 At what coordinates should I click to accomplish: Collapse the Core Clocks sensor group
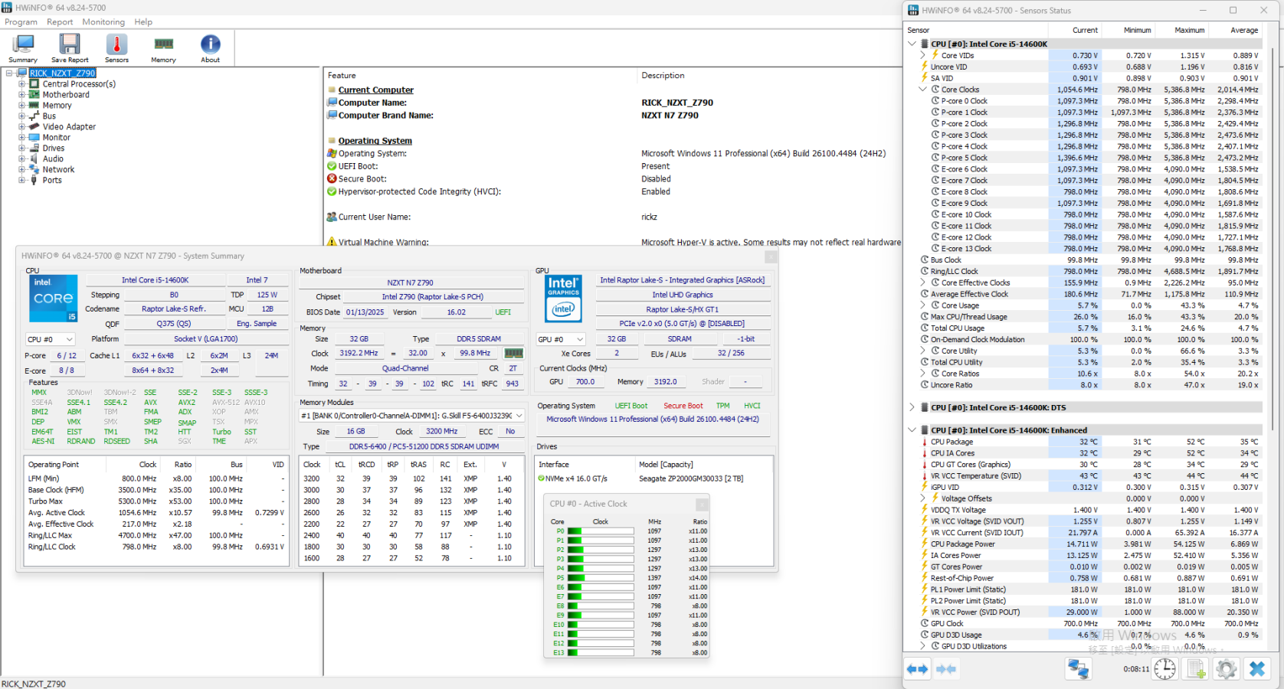[x=922, y=90]
